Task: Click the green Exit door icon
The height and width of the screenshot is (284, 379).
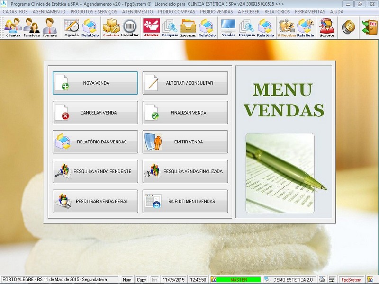Action: point(370,27)
